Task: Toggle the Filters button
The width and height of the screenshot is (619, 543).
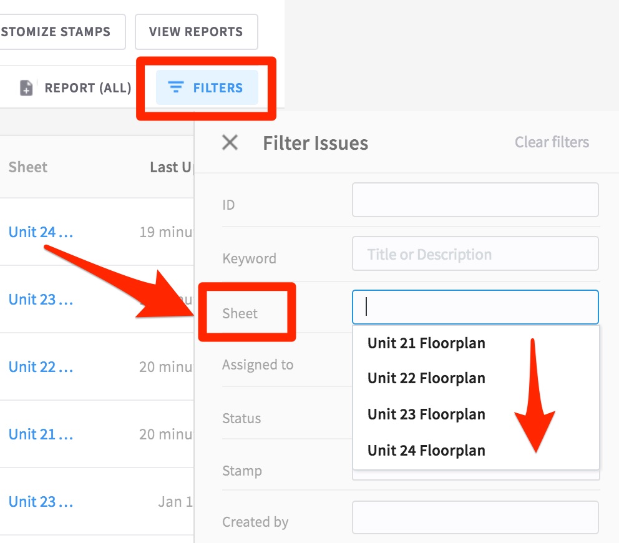Action: pyautogui.click(x=207, y=87)
